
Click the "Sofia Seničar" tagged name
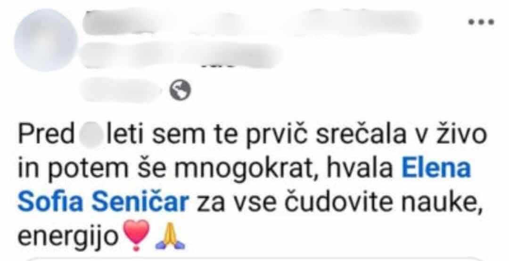(x=103, y=202)
